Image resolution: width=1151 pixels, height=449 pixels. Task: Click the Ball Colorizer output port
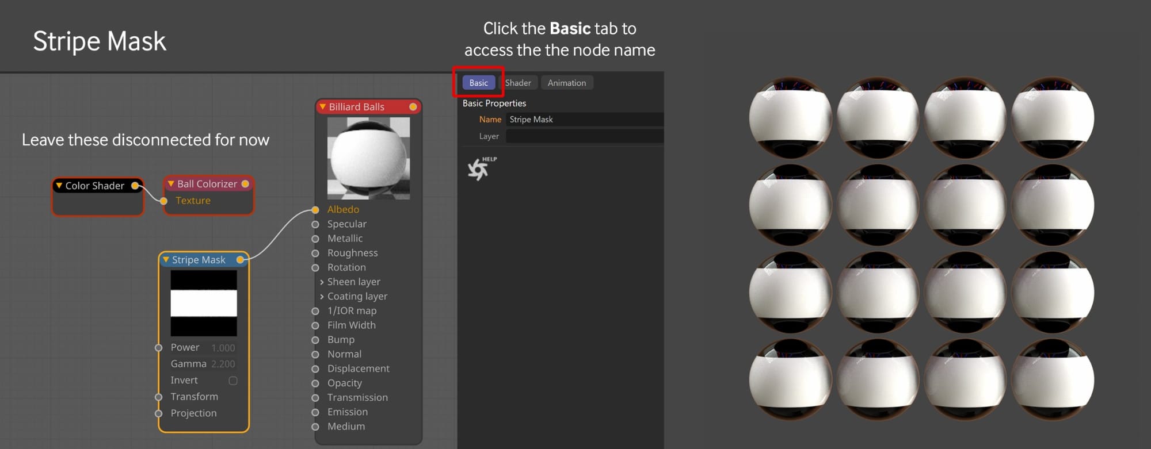[x=245, y=184]
